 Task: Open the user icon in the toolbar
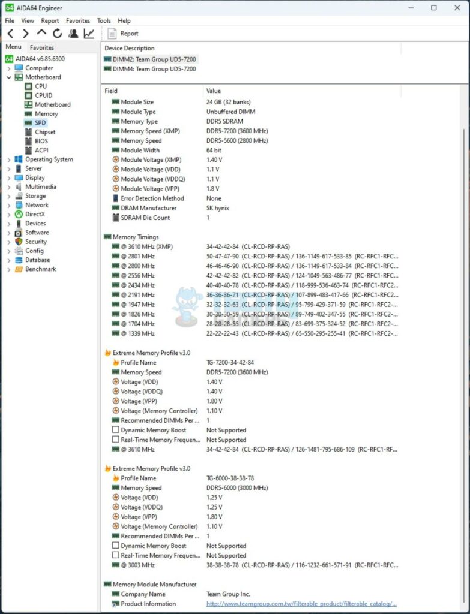coord(73,34)
